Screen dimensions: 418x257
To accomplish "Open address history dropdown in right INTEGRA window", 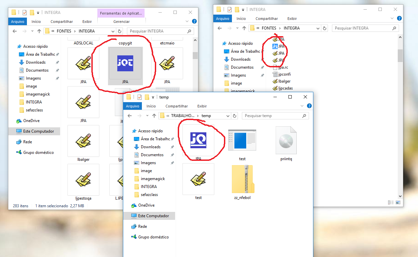I will point(318,28).
